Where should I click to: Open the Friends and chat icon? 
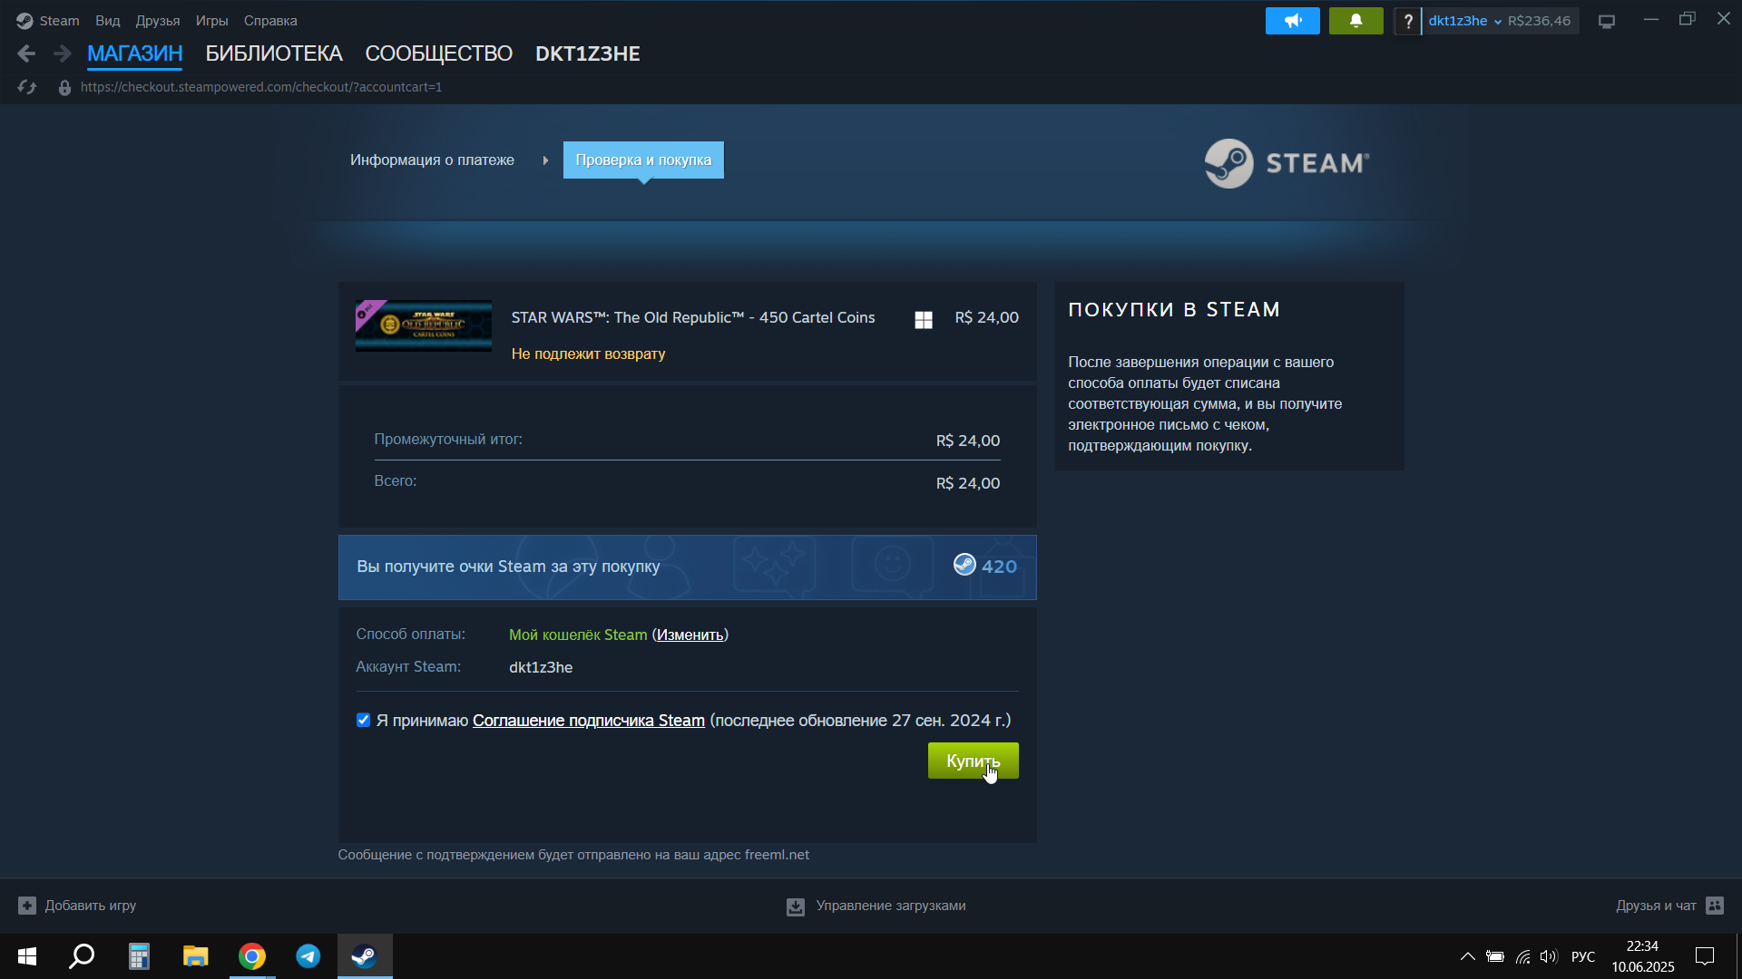pyautogui.click(x=1715, y=905)
